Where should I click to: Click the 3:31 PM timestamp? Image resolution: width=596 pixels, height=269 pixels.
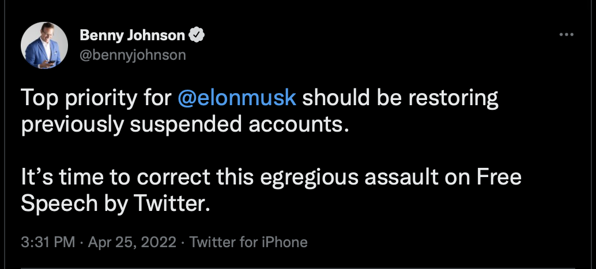tap(48, 242)
